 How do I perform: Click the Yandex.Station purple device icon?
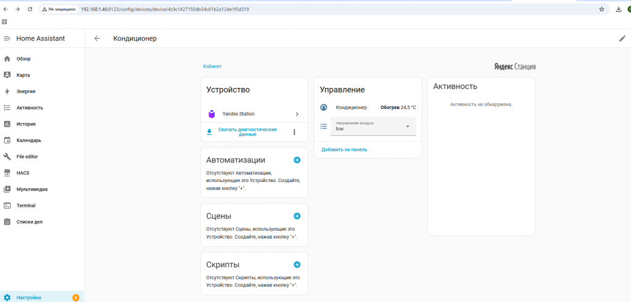212,114
